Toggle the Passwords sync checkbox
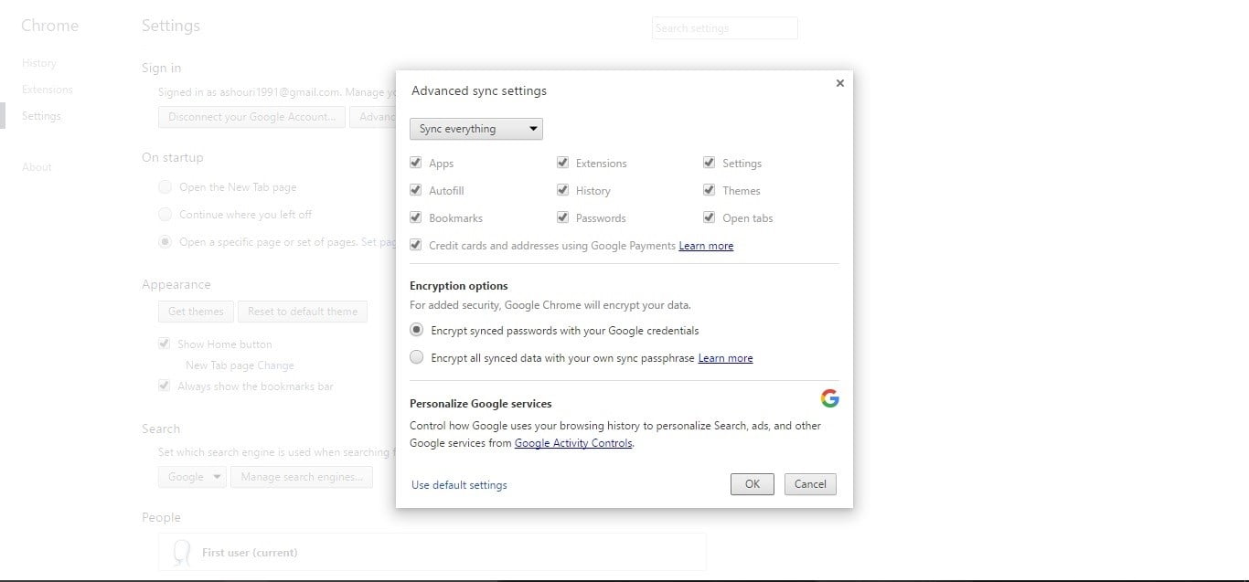 562,218
